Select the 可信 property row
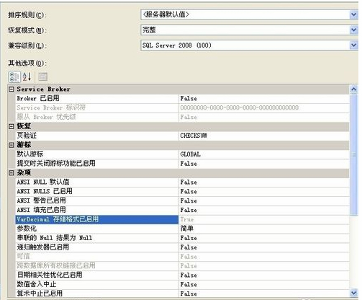362x300 pixels. [97, 256]
